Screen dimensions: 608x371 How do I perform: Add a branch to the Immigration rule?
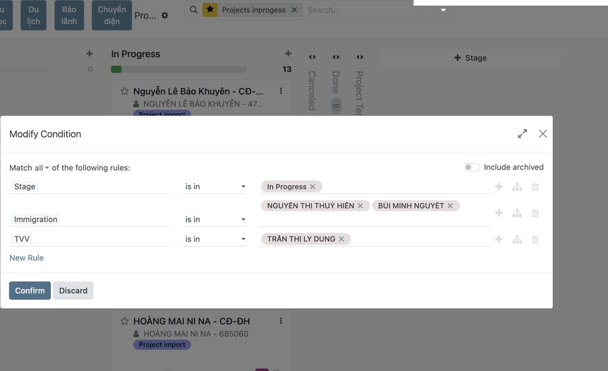tap(517, 213)
